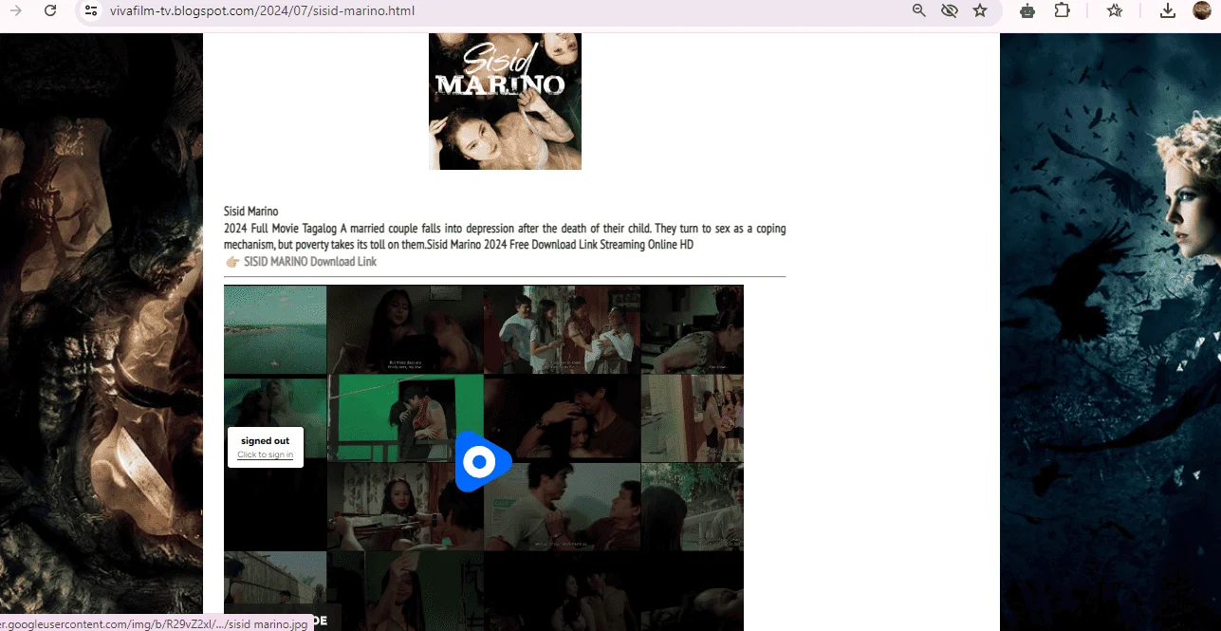This screenshot has height=631, width=1221.
Task: Play the video with the blue play button
Action: pyautogui.click(x=483, y=462)
